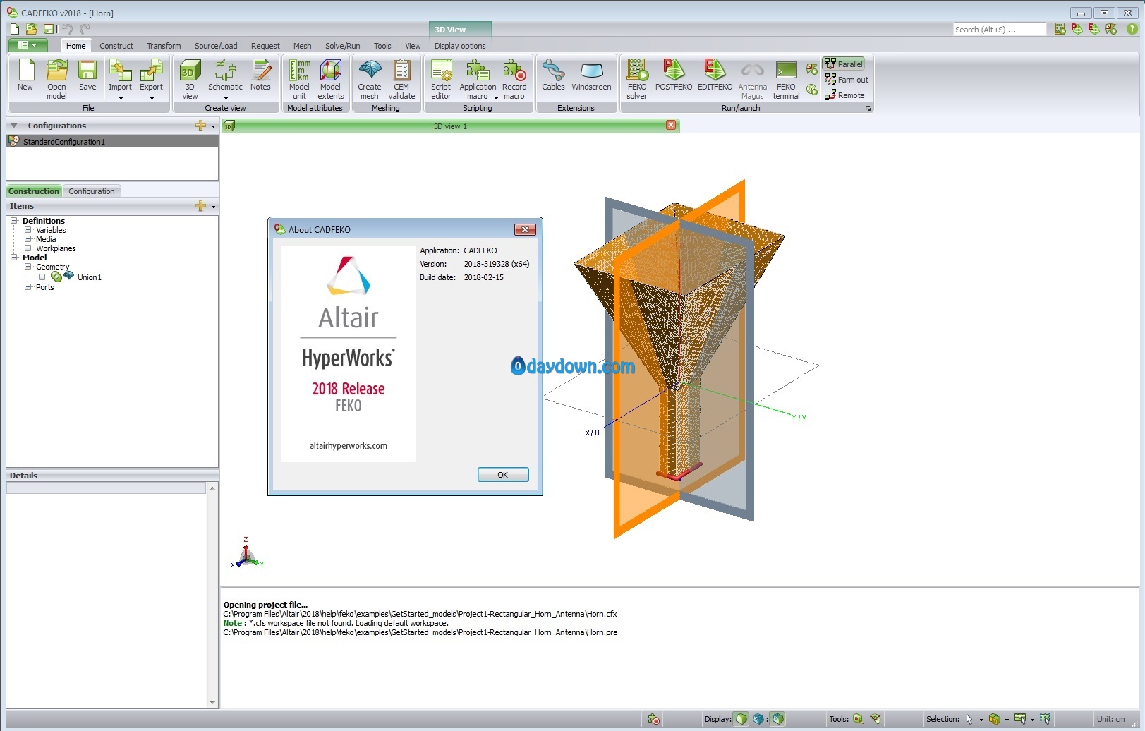Click the Undo icon in quick access toolbar
1145x731 pixels.
pyautogui.click(x=67, y=29)
